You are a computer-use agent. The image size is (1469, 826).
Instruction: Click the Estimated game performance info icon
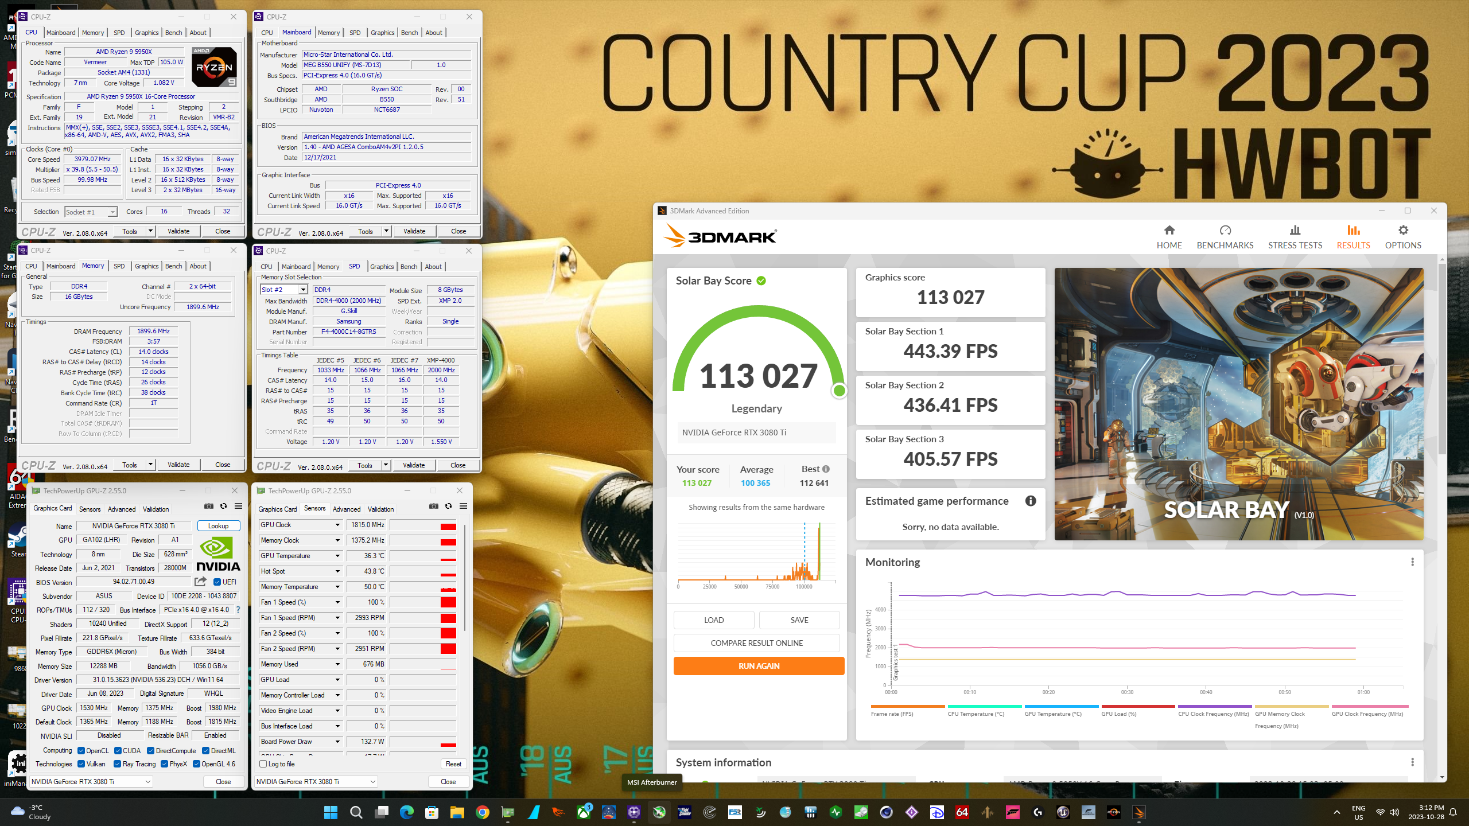pyautogui.click(x=1031, y=501)
